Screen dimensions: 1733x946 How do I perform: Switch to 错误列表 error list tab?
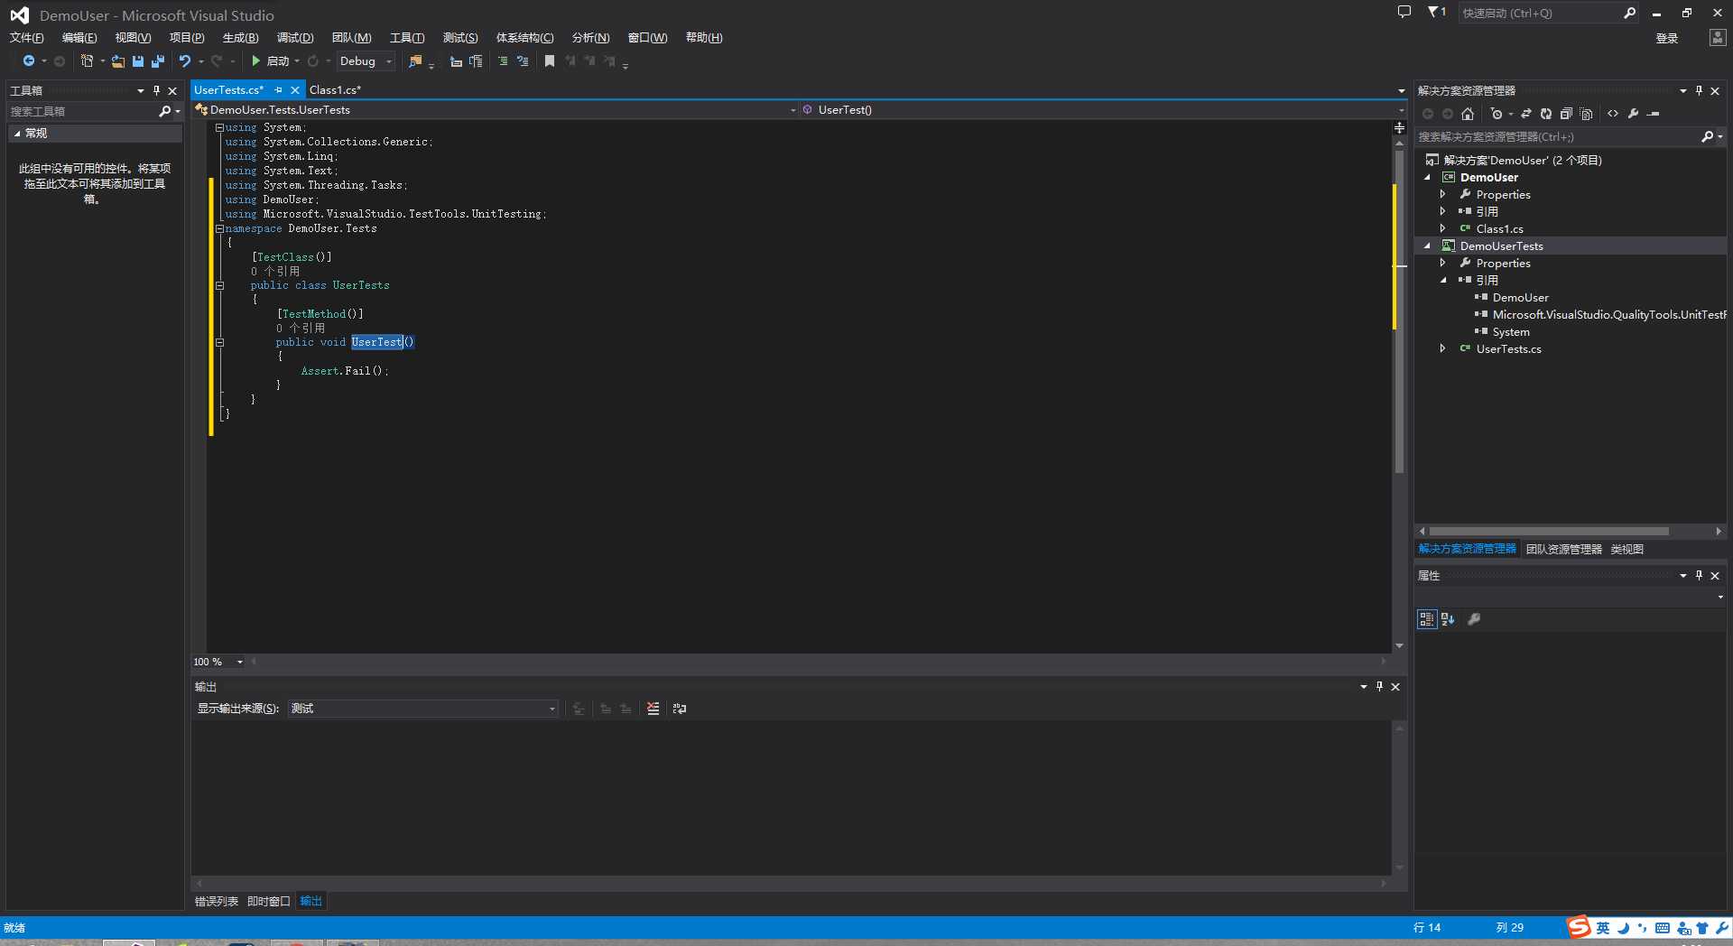pos(217,901)
